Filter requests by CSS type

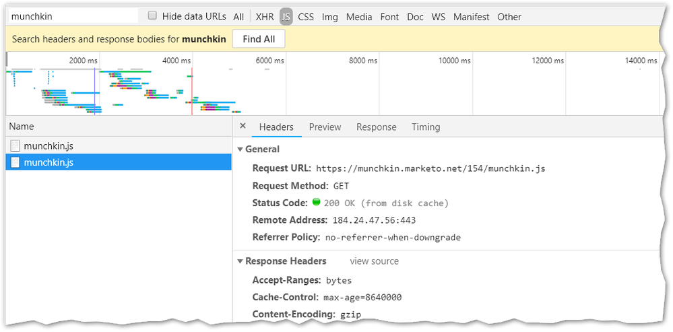click(x=306, y=17)
